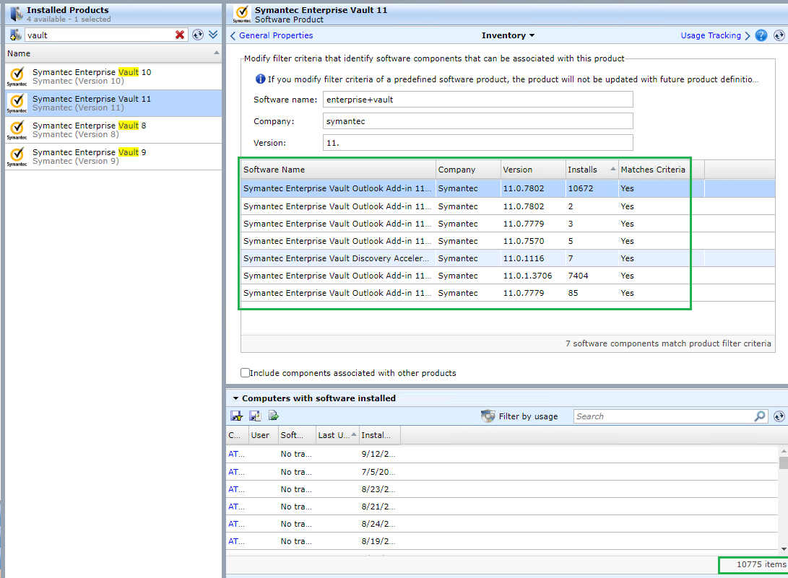Screen dimensions: 788x578
Task: Select Symantec Enterprise Vault 10 product
Action: (113, 76)
